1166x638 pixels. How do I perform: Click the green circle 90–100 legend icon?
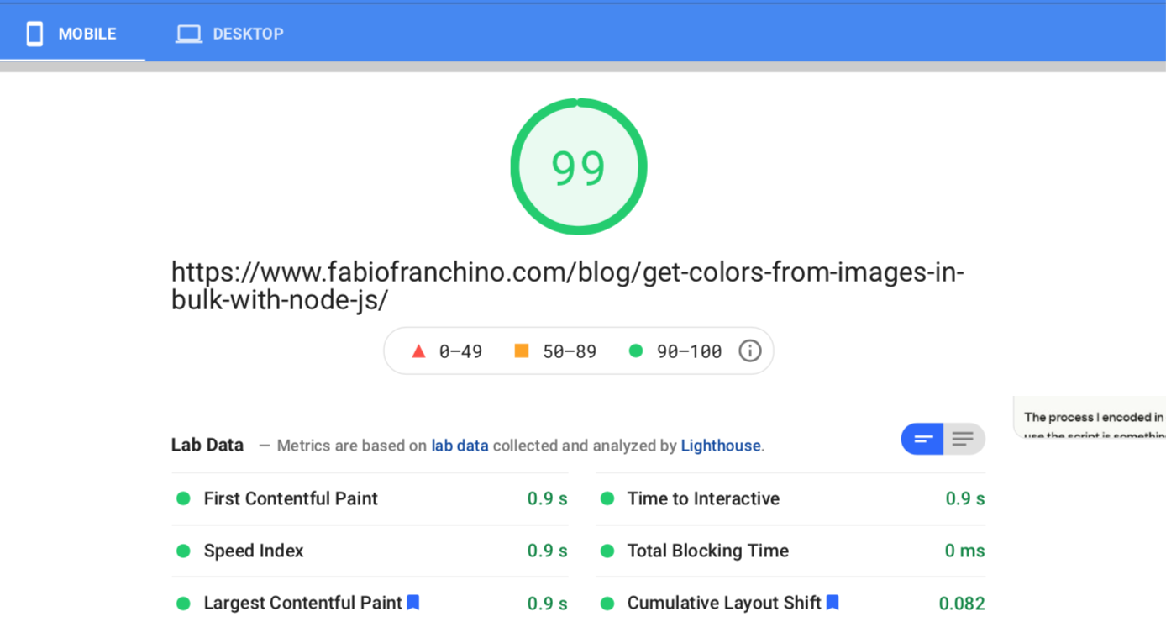coord(636,351)
